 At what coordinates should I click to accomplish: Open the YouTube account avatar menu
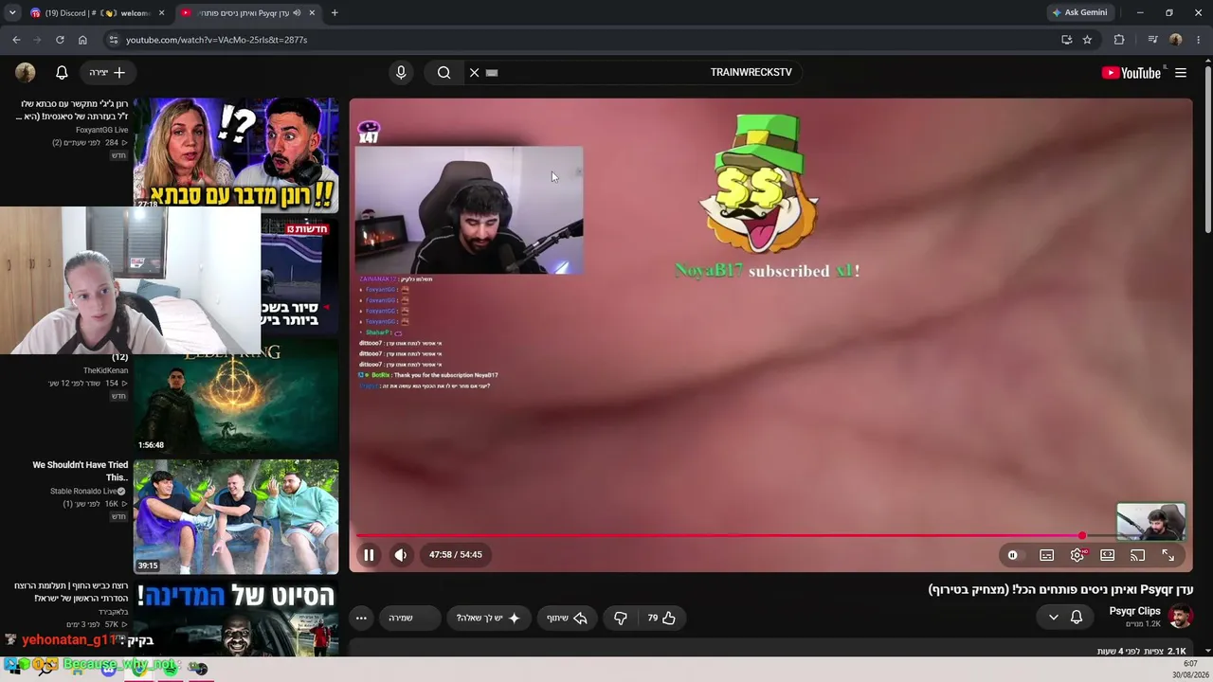pyautogui.click(x=26, y=72)
